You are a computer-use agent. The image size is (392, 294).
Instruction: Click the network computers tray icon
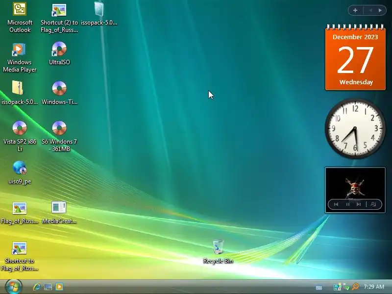click(x=337, y=287)
